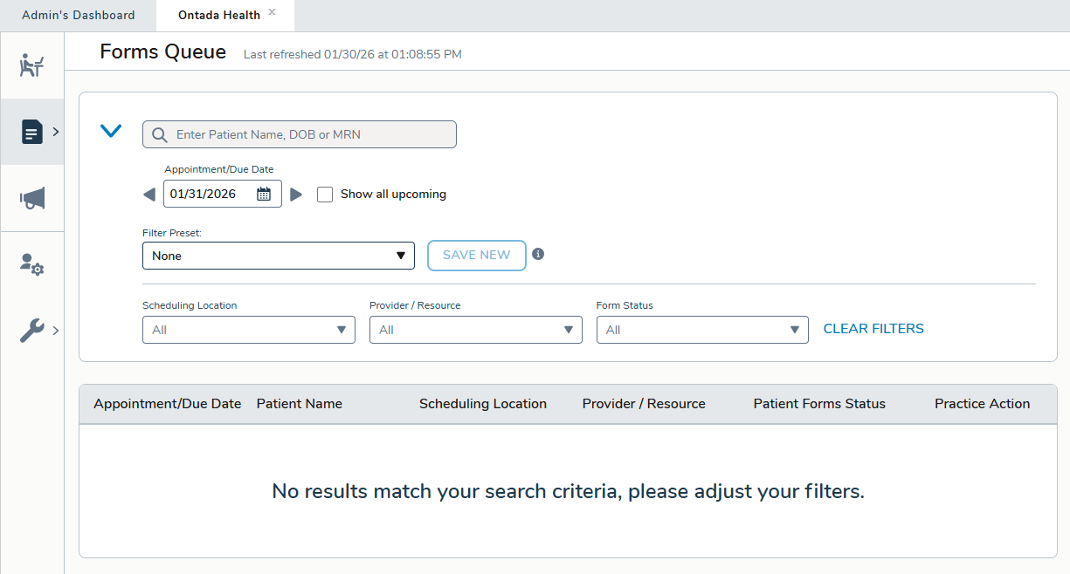Select the Admin's Dashboard tab
Viewport: 1070px width, 574px height.
(x=78, y=15)
